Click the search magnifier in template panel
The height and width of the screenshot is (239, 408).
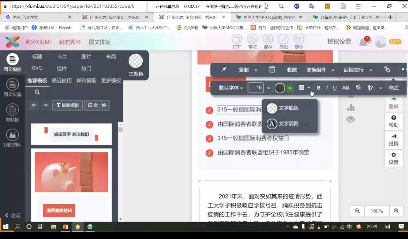coord(37,92)
